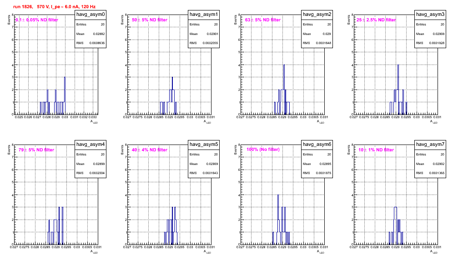Click the "63 ± 5% ND filter" label
Viewport: 453px width, 260px height.
[x=263, y=20]
